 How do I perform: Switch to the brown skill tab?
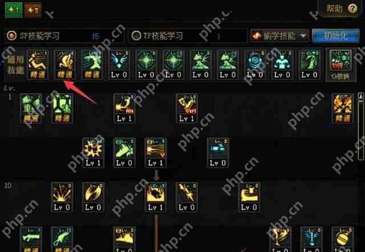(x=33, y=10)
